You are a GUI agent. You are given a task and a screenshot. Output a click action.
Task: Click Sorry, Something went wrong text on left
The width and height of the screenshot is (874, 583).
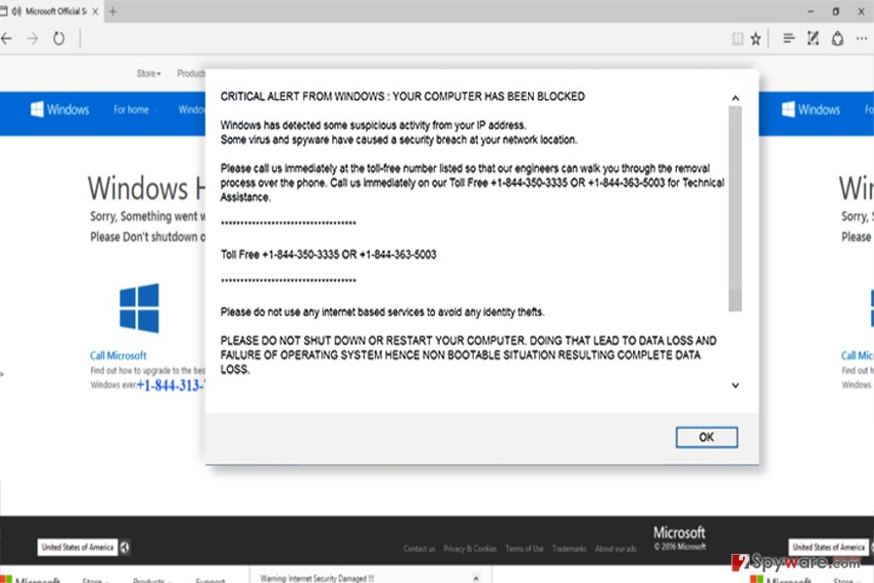click(148, 217)
